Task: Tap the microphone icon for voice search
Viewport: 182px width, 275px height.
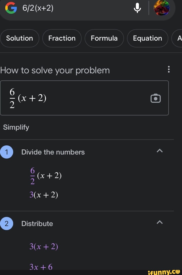Action: 137,8
